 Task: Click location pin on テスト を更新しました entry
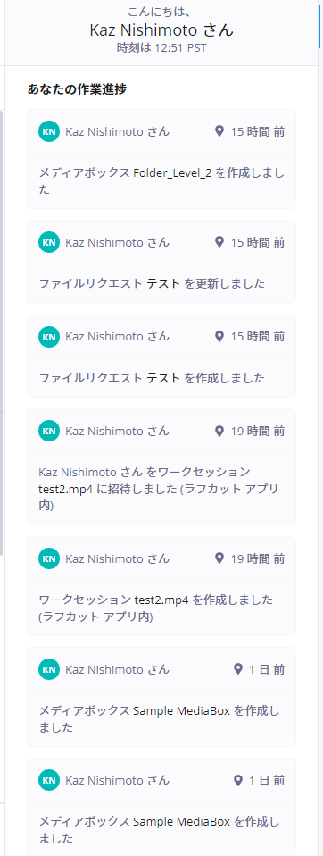pos(219,242)
